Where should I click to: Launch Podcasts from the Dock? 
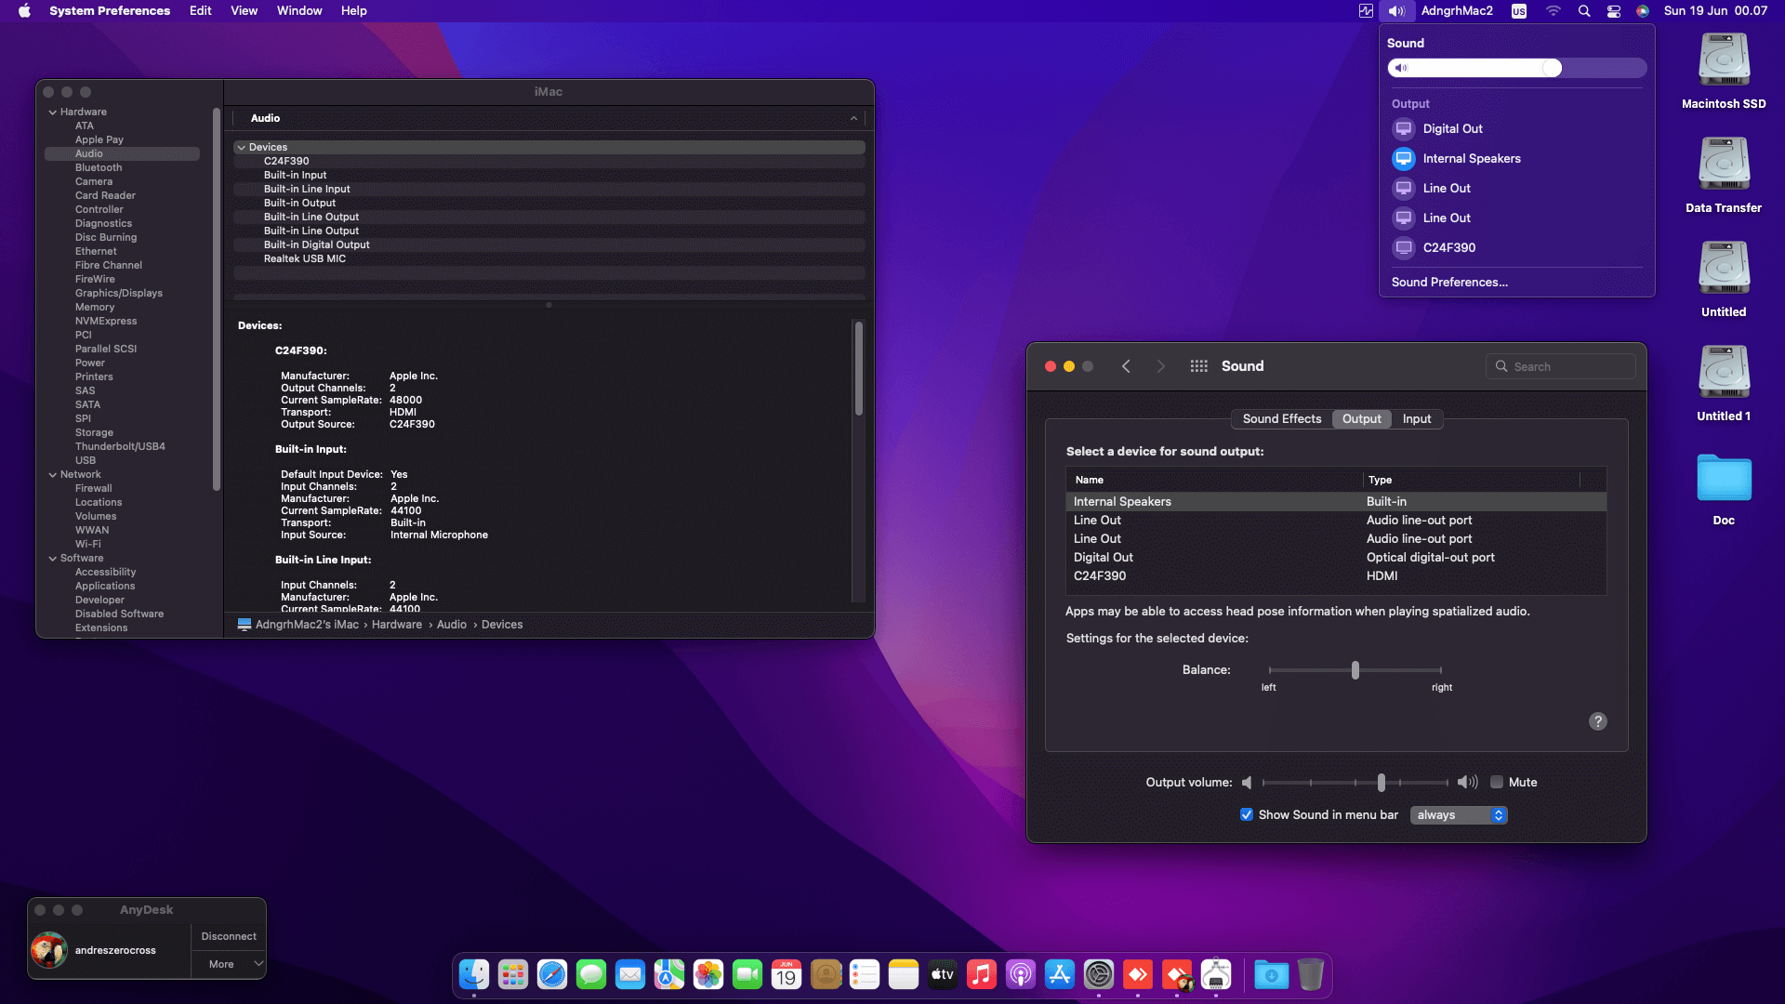(1020, 974)
